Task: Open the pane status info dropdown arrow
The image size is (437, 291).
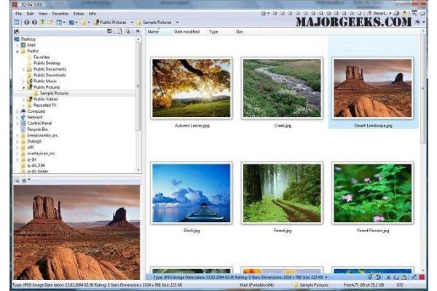Action: tap(326, 277)
